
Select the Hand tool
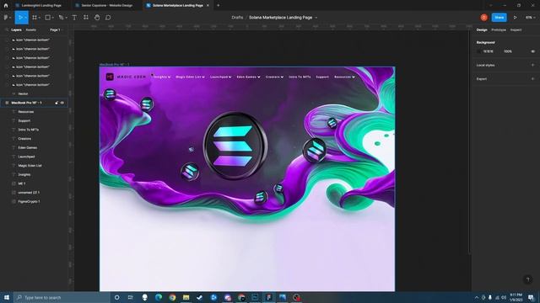pyautogui.click(x=97, y=18)
